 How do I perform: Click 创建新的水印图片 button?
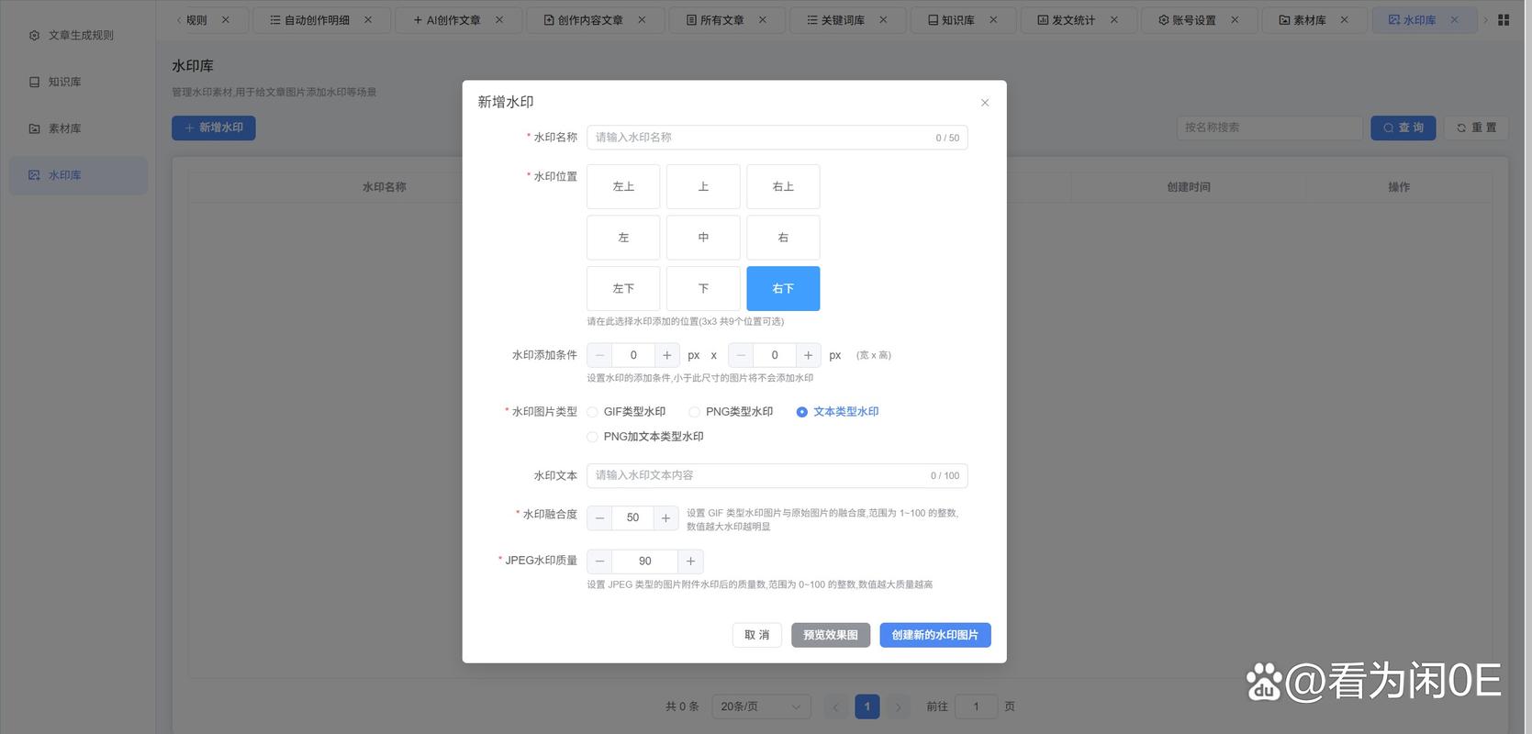(x=935, y=635)
